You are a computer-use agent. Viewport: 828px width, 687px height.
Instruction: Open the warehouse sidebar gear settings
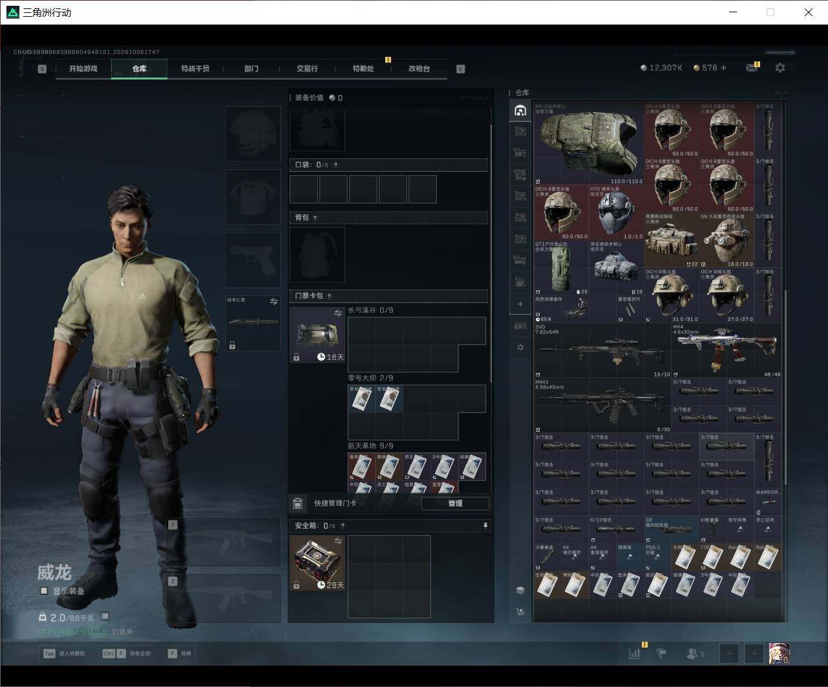point(520,347)
